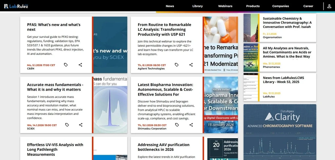Open the Companies menu
This screenshot has width=335, height=160.
click(x=280, y=6)
